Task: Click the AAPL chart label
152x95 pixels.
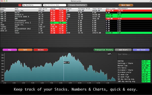Action: tap(109, 54)
